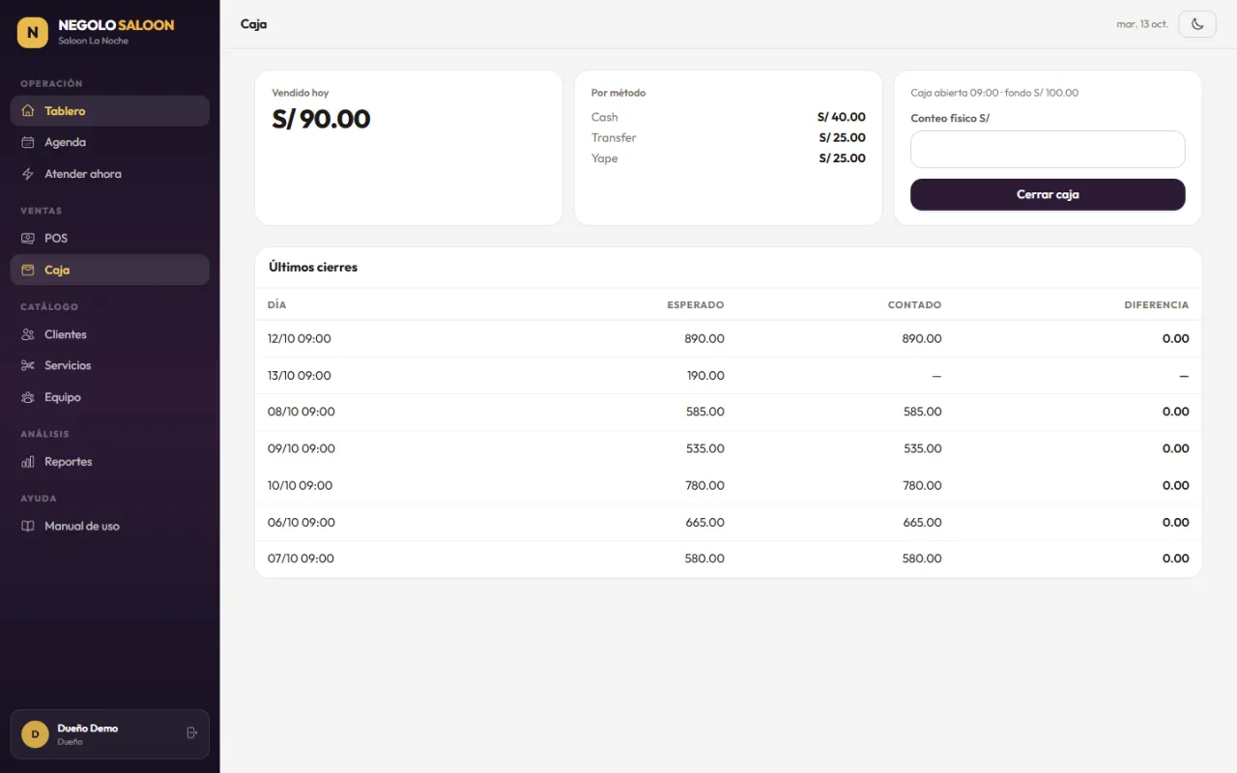
Task: Click the mar. 13 oct. date text
Action: pos(1142,24)
